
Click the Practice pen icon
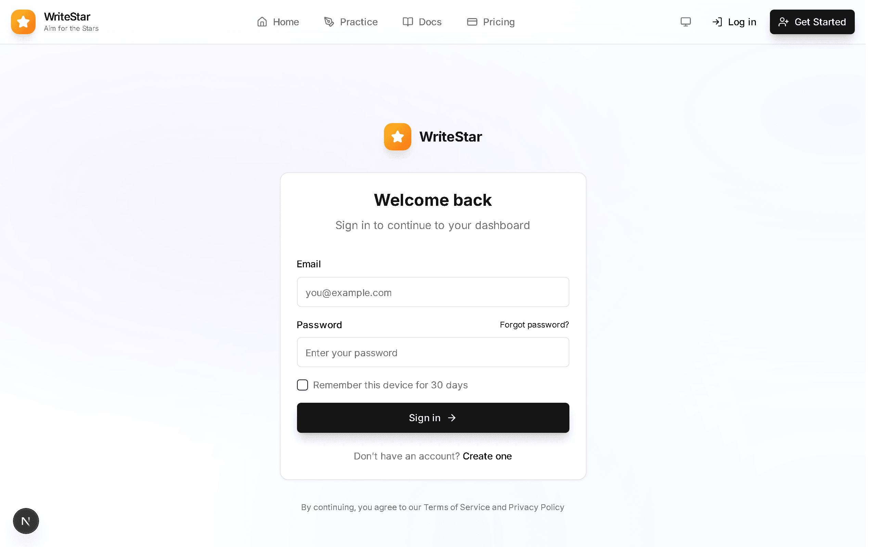click(x=329, y=22)
